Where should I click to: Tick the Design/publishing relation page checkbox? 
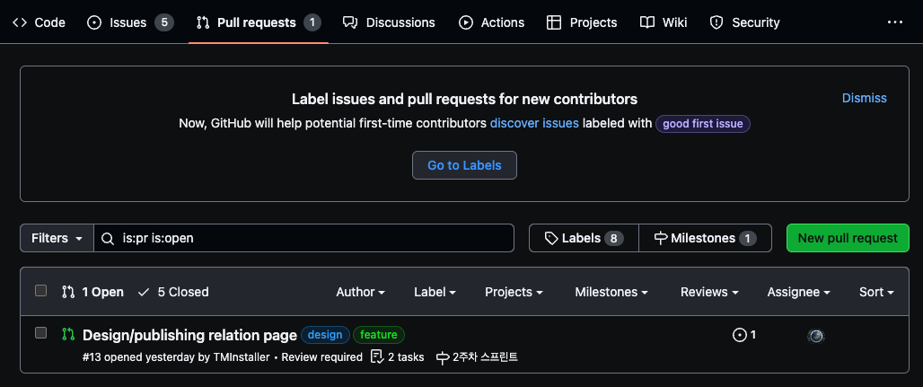pos(40,333)
